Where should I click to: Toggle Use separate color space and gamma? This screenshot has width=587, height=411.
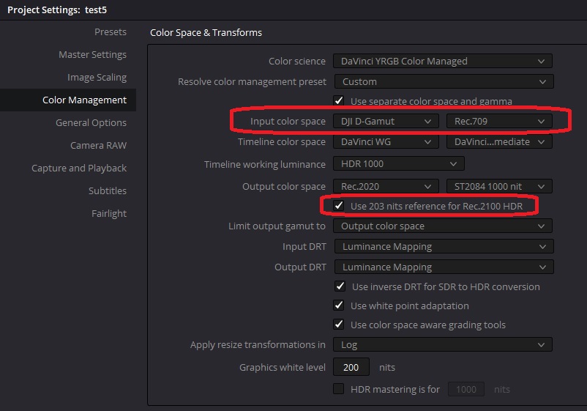pyautogui.click(x=339, y=100)
